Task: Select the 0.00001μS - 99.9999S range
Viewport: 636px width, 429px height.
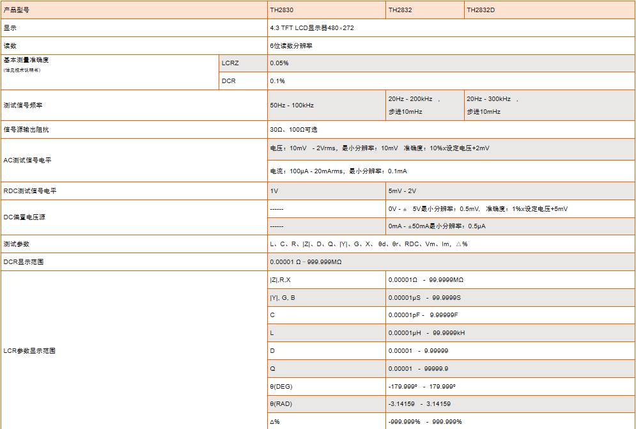Action: tap(510, 297)
